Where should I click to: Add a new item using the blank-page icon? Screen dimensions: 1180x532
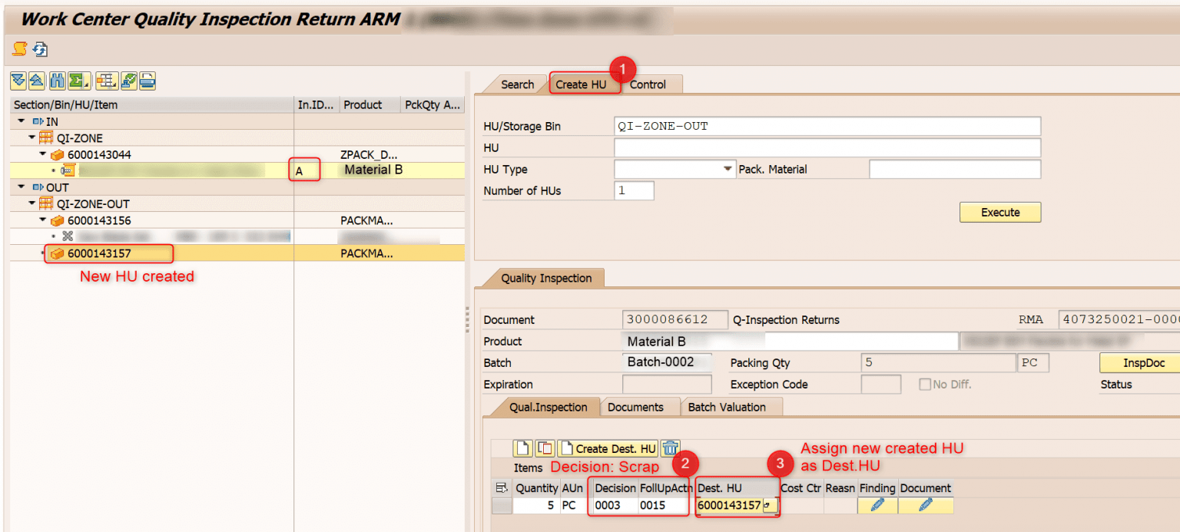[x=522, y=448]
